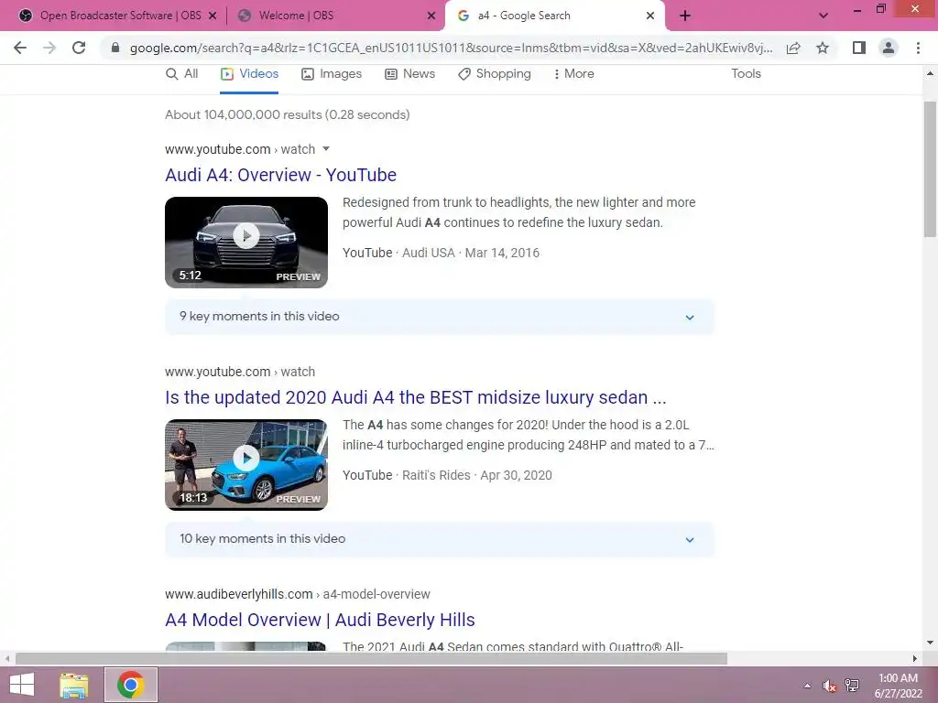Click the lock icon in address bar
Screen dimensions: 938x703
click(115, 48)
